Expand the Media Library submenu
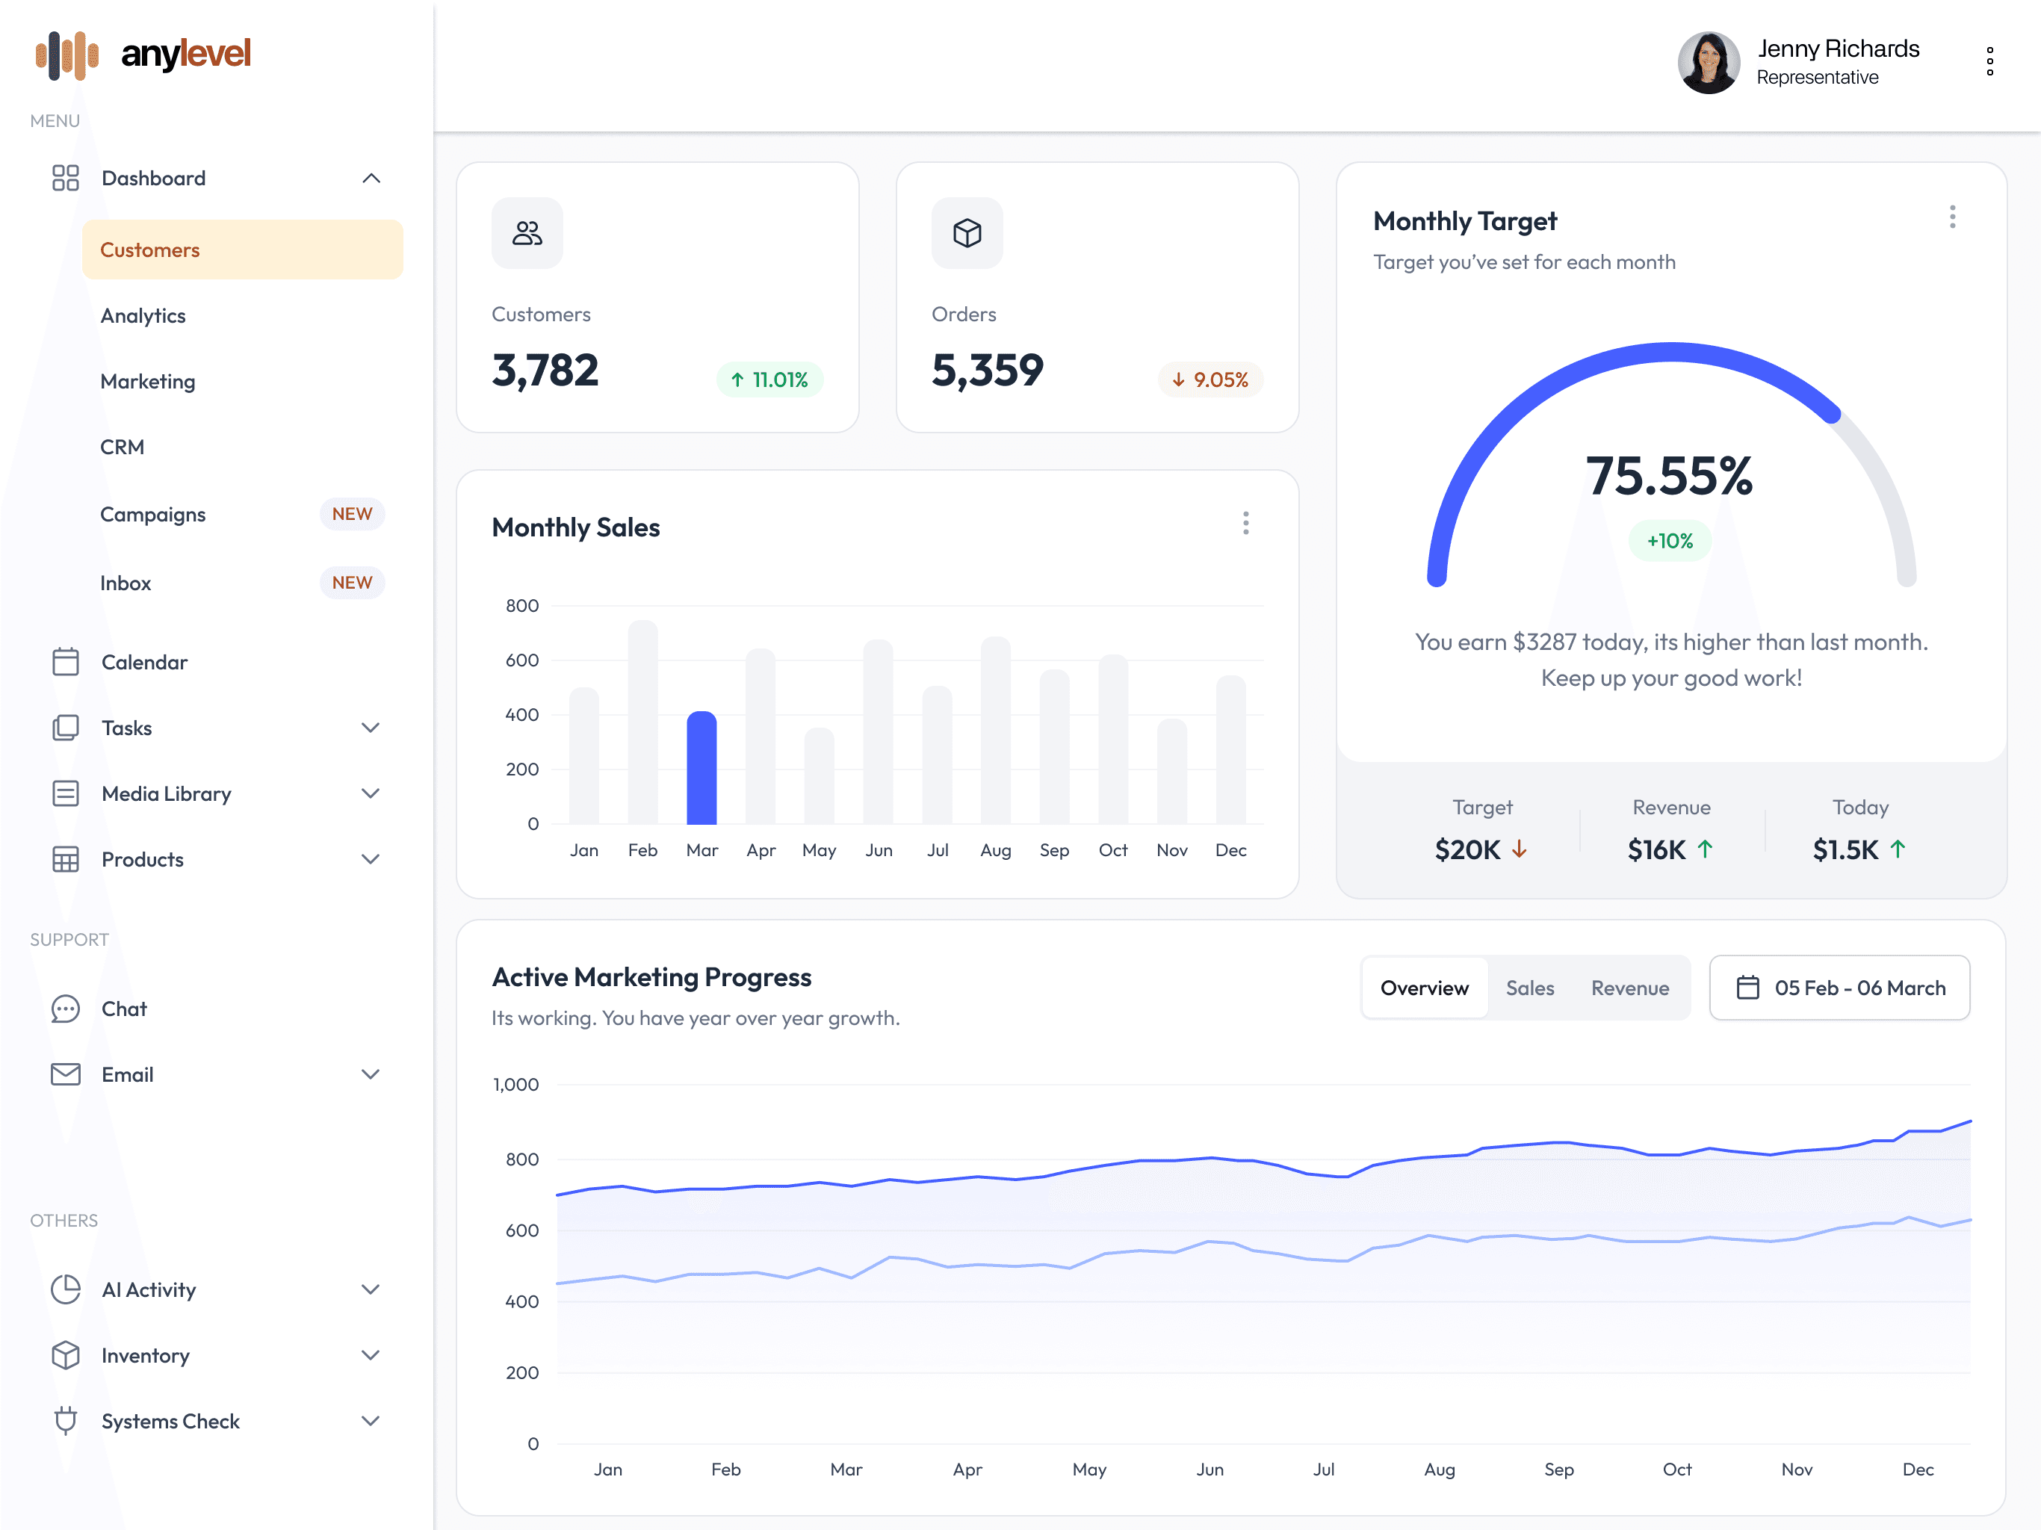The width and height of the screenshot is (2041, 1530). click(370, 793)
